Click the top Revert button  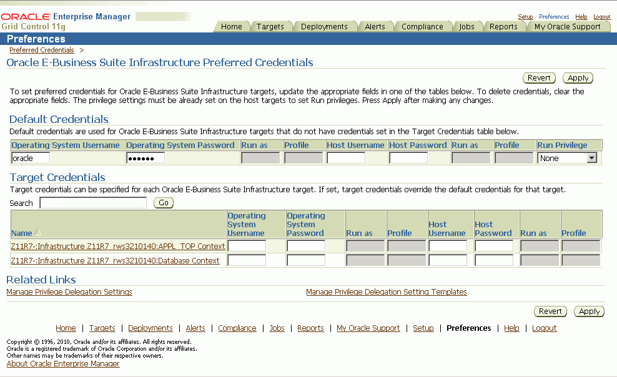tap(539, 78)
